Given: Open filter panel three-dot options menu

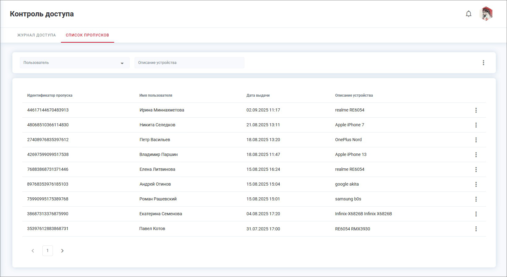Looking at the screenshot, I should (x=483, y=63).
